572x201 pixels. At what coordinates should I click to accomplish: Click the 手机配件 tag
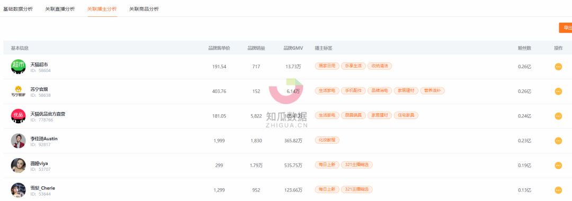[353, 90]
